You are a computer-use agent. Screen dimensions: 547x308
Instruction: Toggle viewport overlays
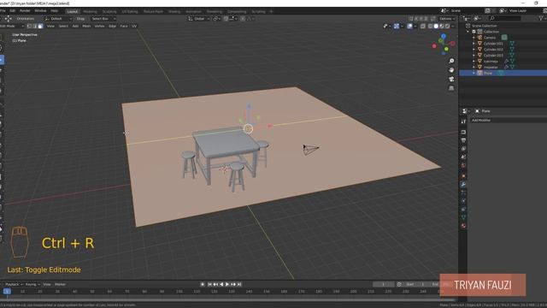coord(410,27)
